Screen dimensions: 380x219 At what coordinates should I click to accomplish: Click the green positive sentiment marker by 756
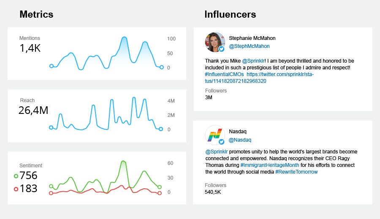pyautogui.click(x=16, y=176)
